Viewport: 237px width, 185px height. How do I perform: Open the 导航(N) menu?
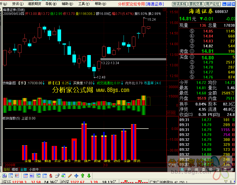click(51, 4)
